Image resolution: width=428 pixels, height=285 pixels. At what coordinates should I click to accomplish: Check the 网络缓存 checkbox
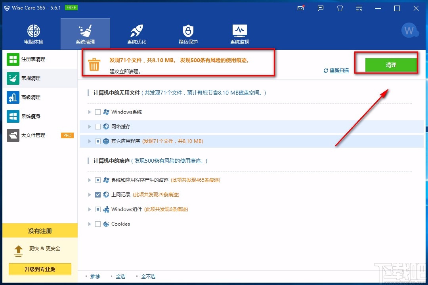[x=98, y=127]
